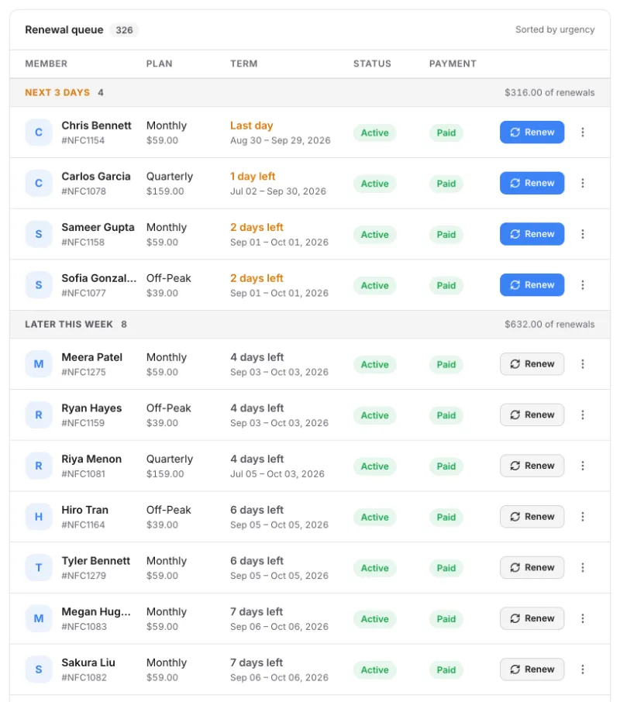
Task: Renew Hiro Tran's membership
Action: pos(532,517)
